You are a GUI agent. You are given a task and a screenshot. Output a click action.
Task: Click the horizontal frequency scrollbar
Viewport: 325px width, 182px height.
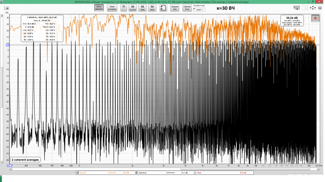[x=162, y=168]
